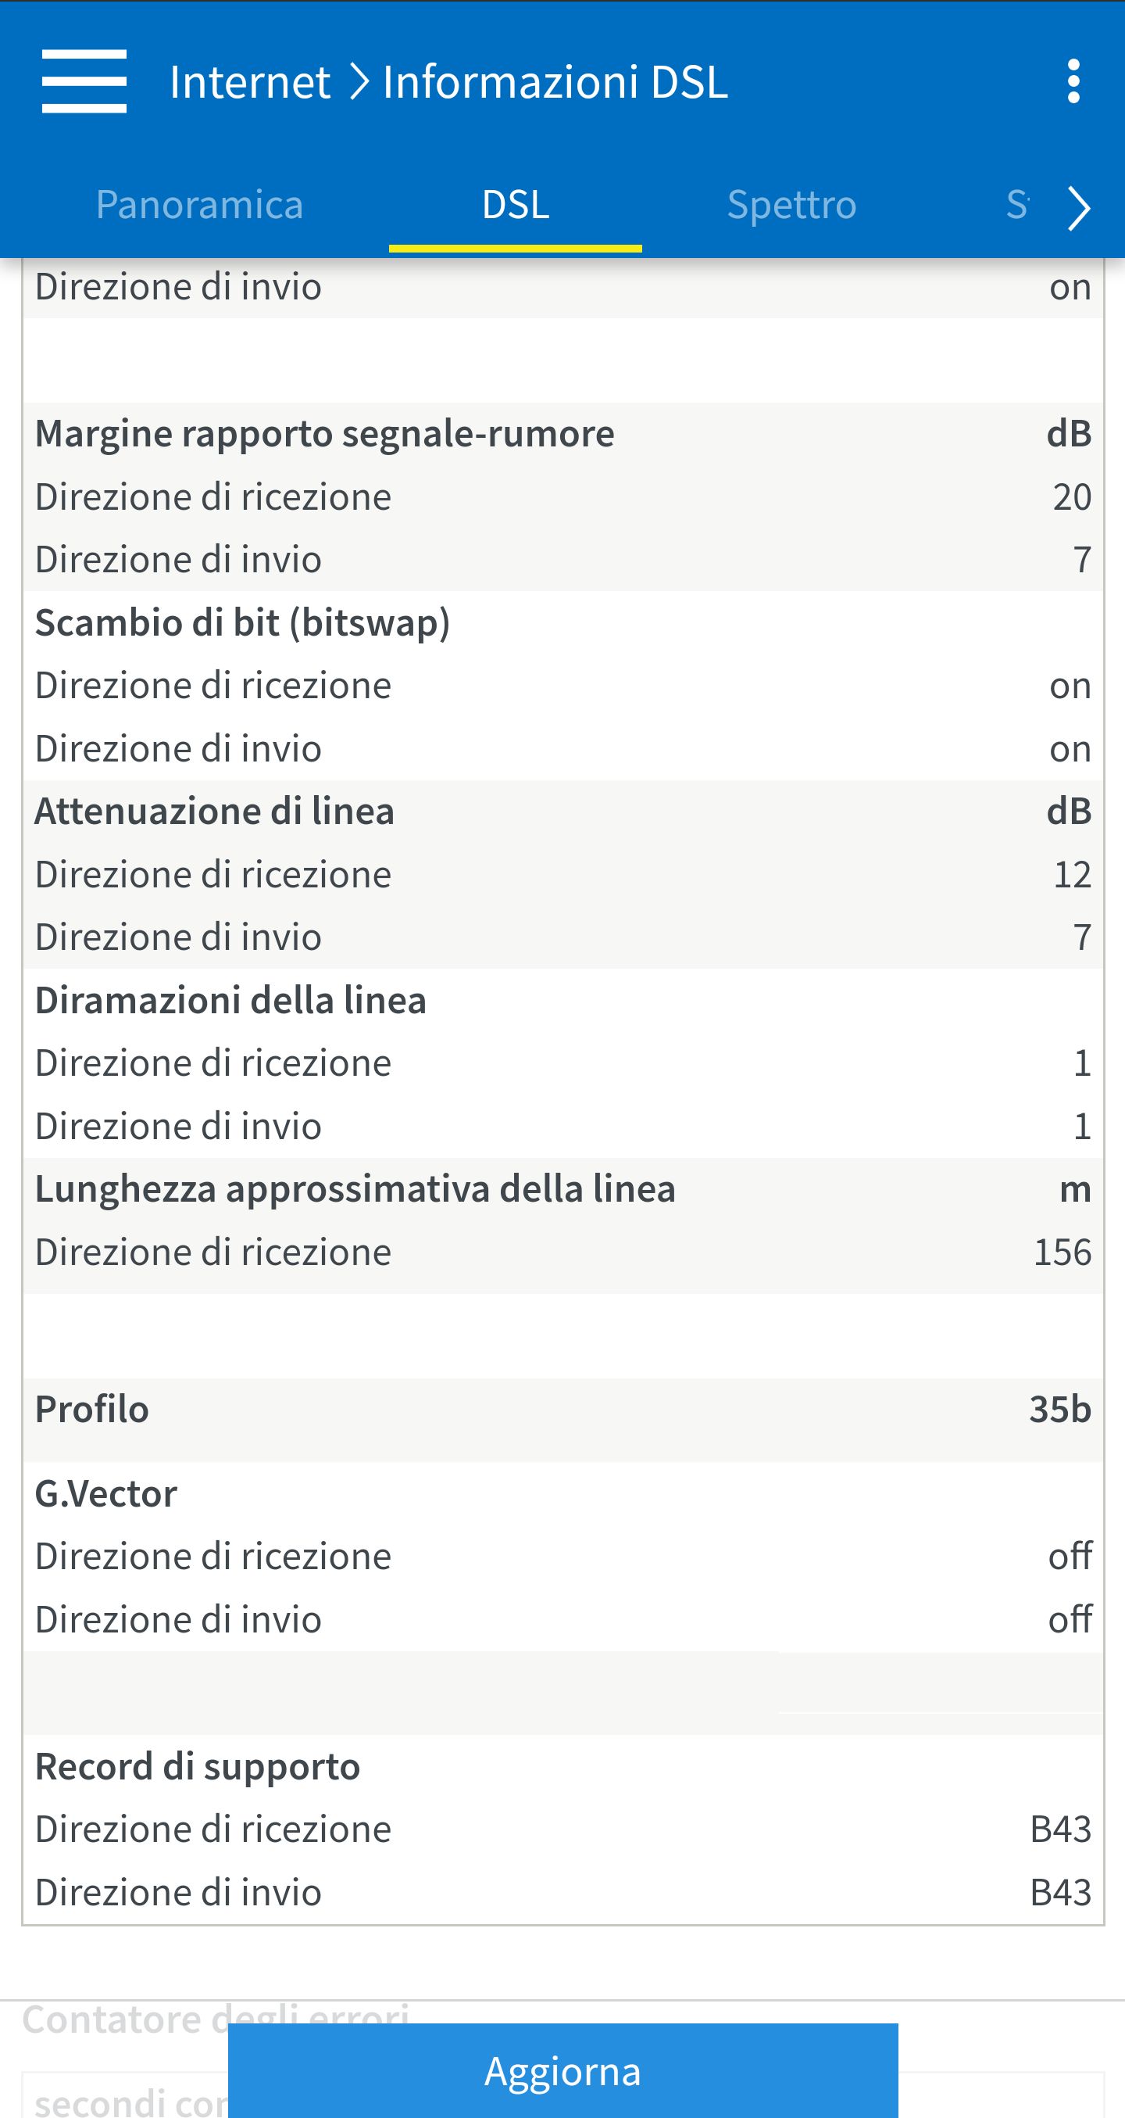1125x2118 pixels.
Task: Go back to Internet in the breadcrumb
Action: [250, 82]
